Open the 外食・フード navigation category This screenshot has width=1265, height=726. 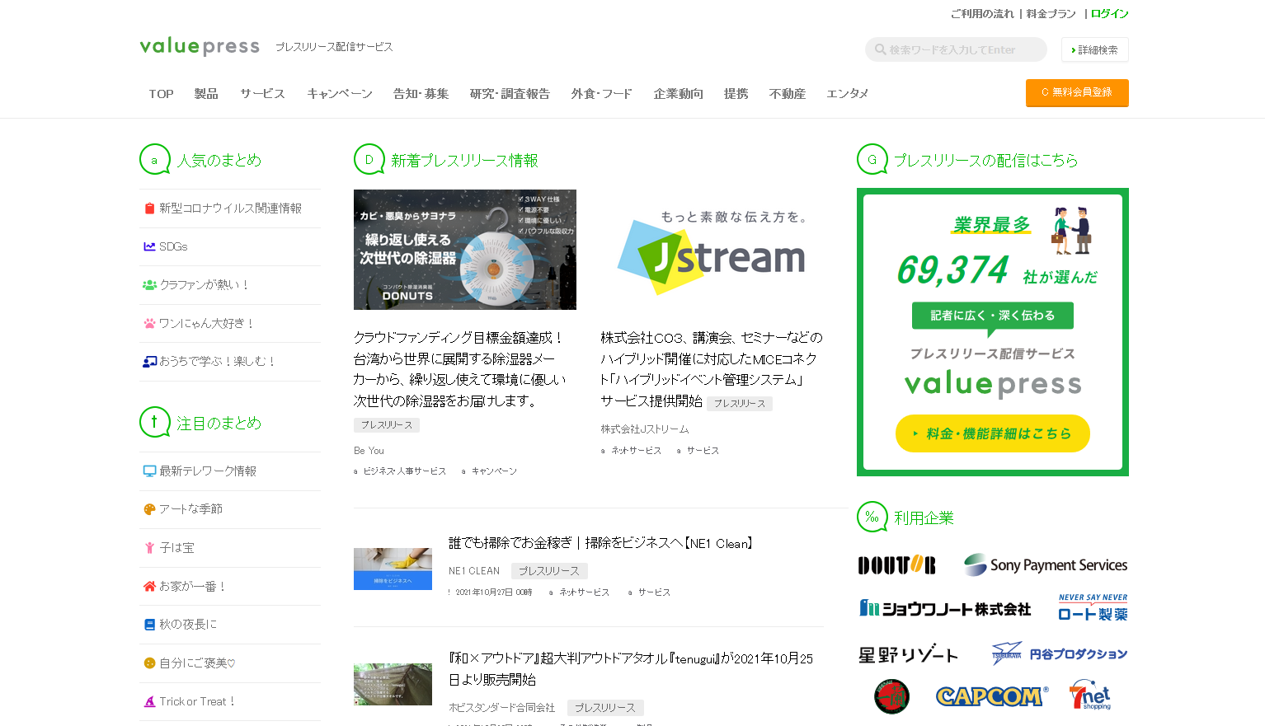601,94
